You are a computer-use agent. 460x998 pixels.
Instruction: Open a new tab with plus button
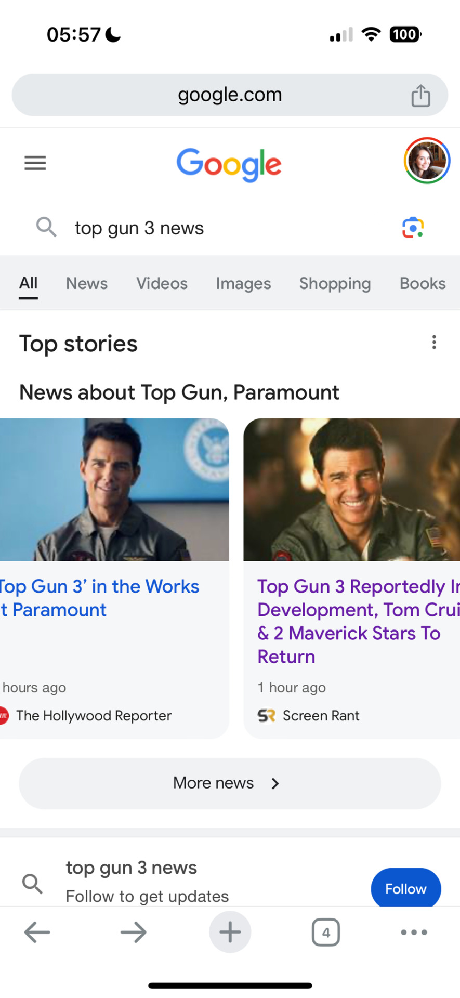[x=230, y=932]
